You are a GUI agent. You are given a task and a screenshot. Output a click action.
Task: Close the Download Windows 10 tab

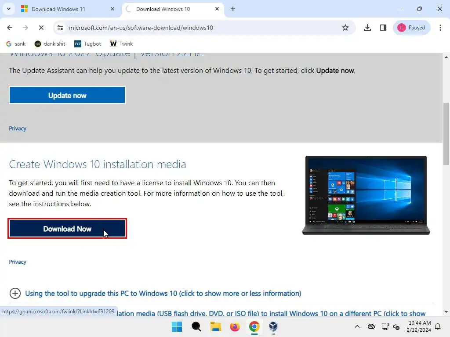click(x=217, y=9)
